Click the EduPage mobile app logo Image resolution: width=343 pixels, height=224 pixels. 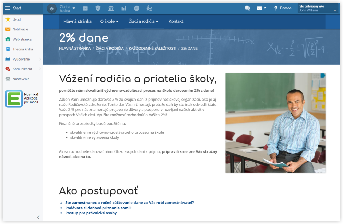[14, 98]
